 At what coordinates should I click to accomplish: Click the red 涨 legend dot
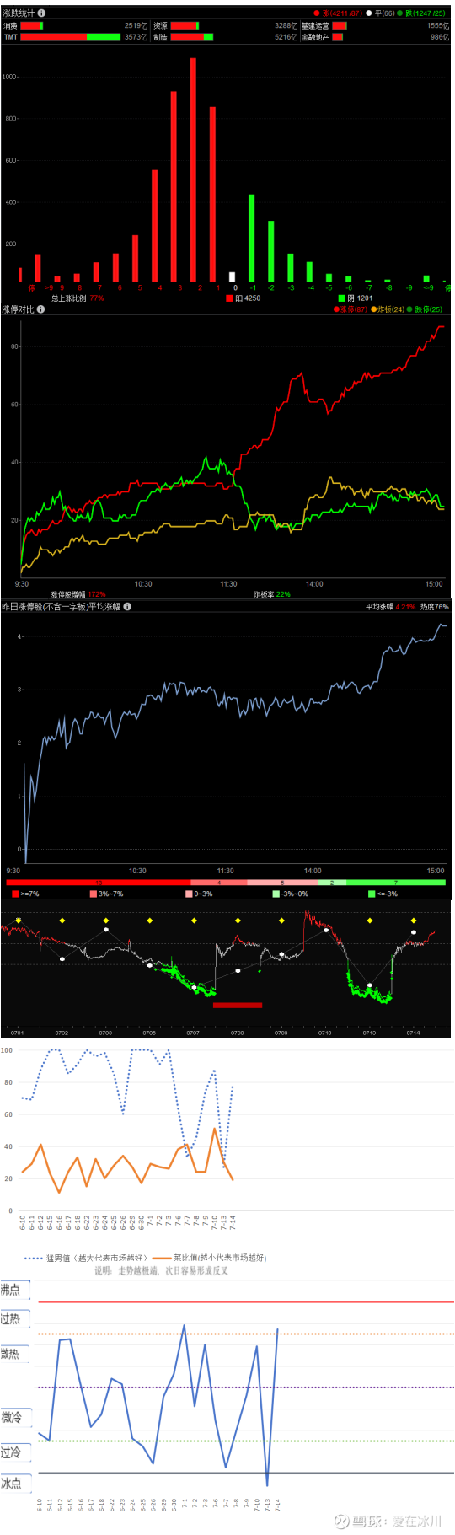click(317, 13)
